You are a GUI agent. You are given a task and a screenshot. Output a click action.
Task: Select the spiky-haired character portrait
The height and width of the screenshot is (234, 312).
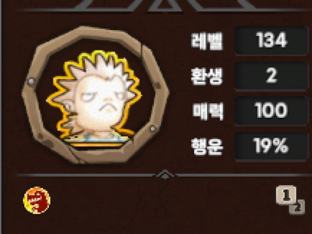[94, 98]
